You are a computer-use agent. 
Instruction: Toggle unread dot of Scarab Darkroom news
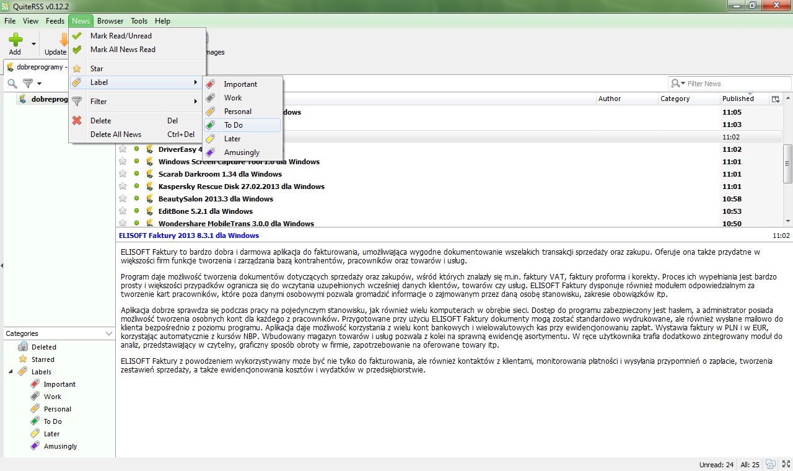point(136,174)
